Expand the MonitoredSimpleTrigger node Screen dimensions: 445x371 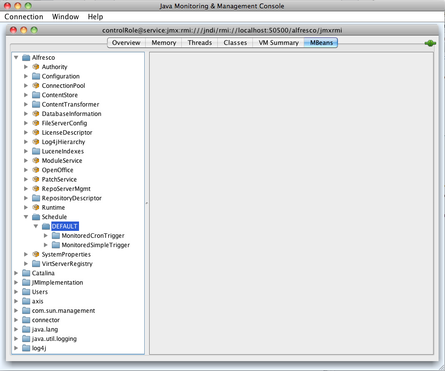pyautogui.click(x=46, y=245)
